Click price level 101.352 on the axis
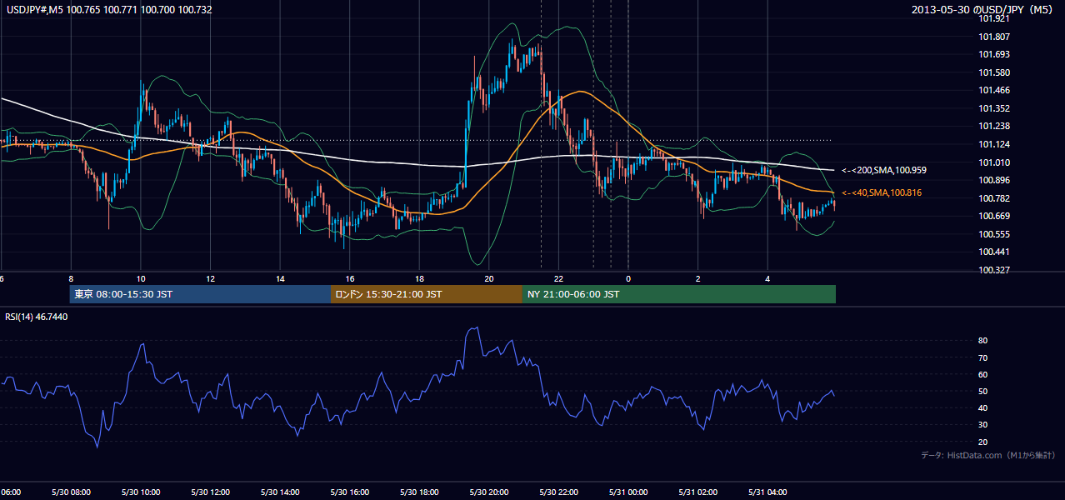 click(993, 108)
